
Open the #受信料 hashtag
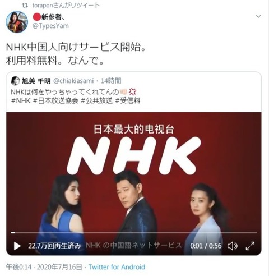(x=128, y=101)
